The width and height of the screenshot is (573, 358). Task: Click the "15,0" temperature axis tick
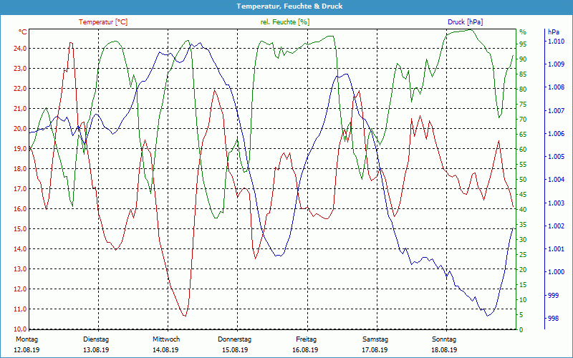point(20,229)
